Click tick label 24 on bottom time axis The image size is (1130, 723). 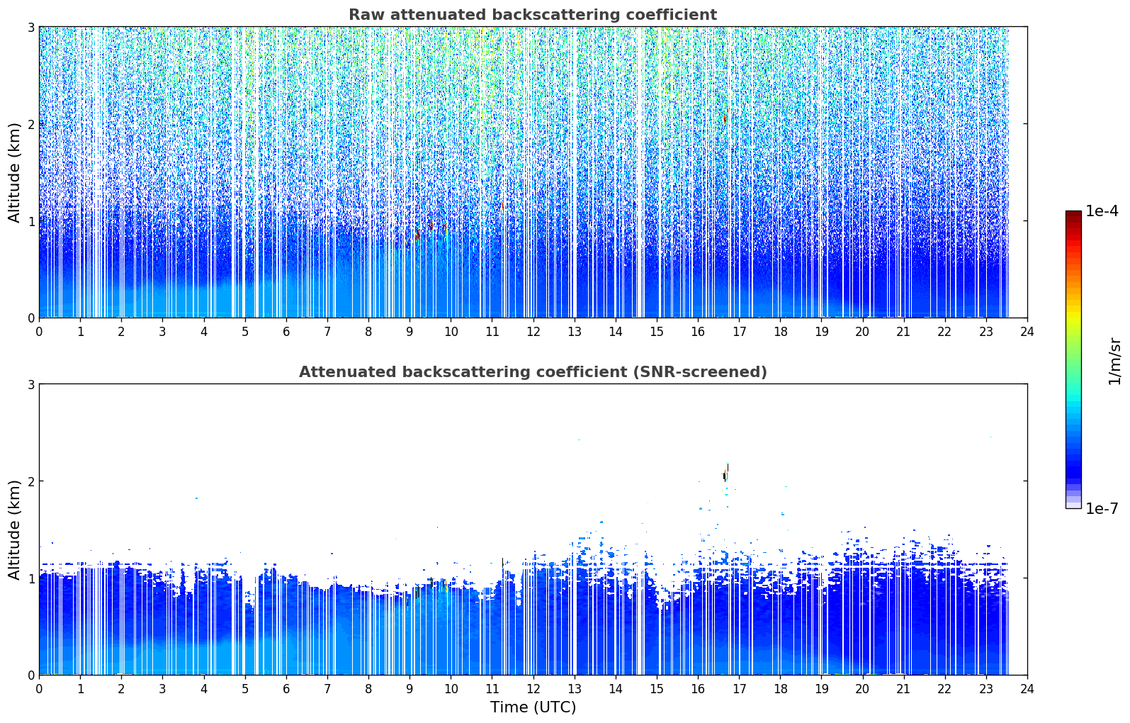(x=1027, y=689)
